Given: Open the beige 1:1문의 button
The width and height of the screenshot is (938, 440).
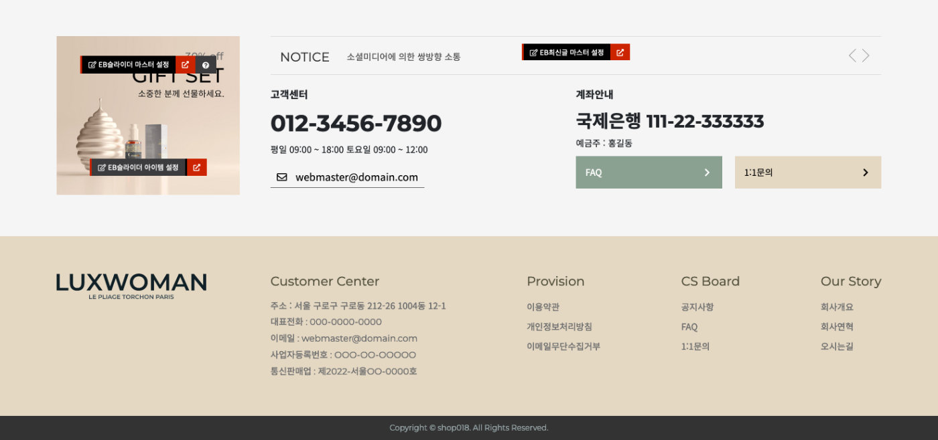Looking at the screenshot, I should pyautogui.click(x=807, y=173).
